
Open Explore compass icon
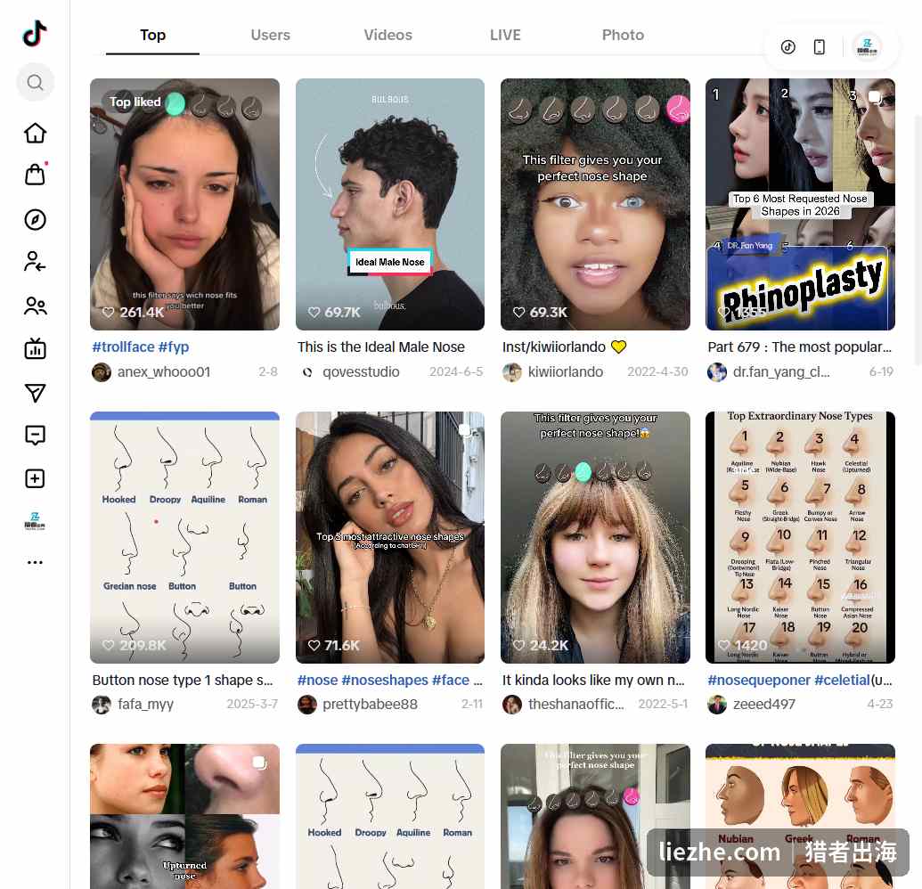pyautogui.click(x=36, y=220)
